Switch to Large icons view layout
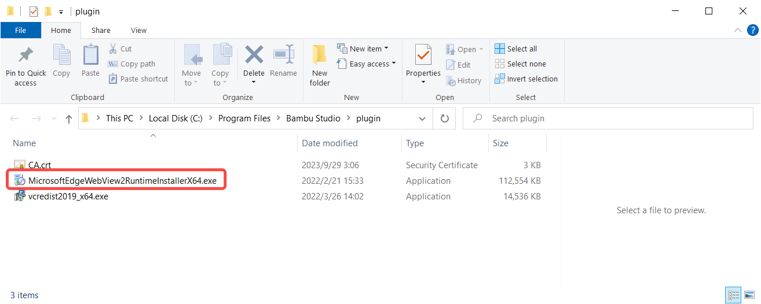 [x=749, y=295]
